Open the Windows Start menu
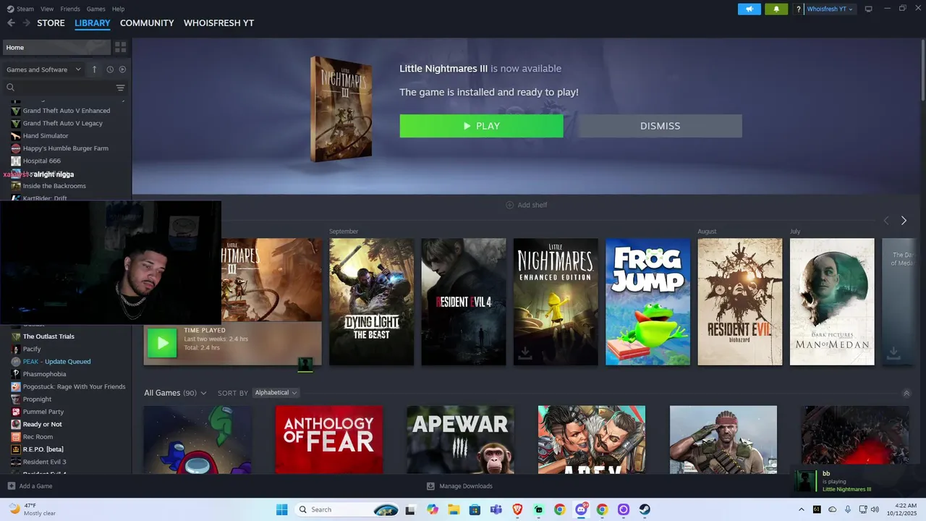Image resolution: width=926 pixels, height=521 pixels. pos(282,509)
